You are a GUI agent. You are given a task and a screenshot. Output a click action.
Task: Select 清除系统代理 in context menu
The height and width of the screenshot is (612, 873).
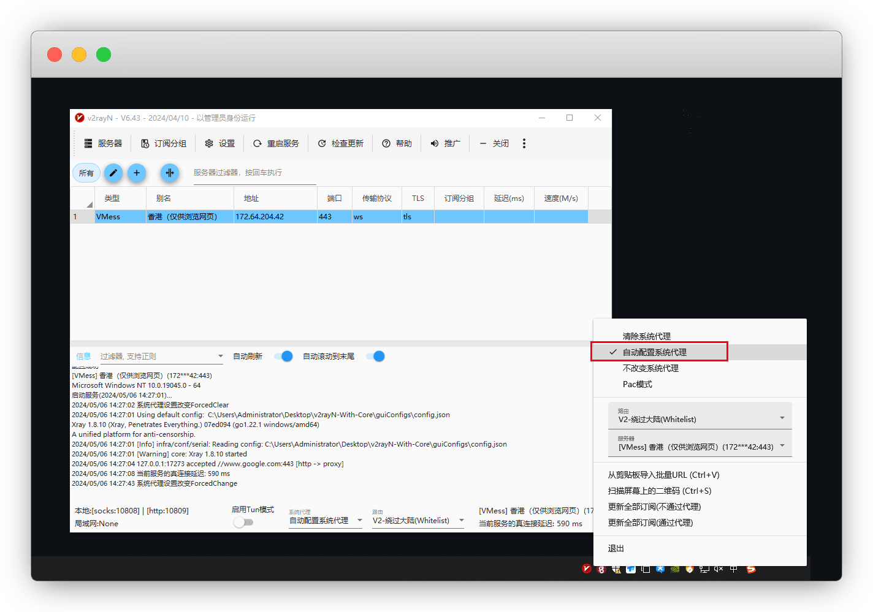click(646, 336)
